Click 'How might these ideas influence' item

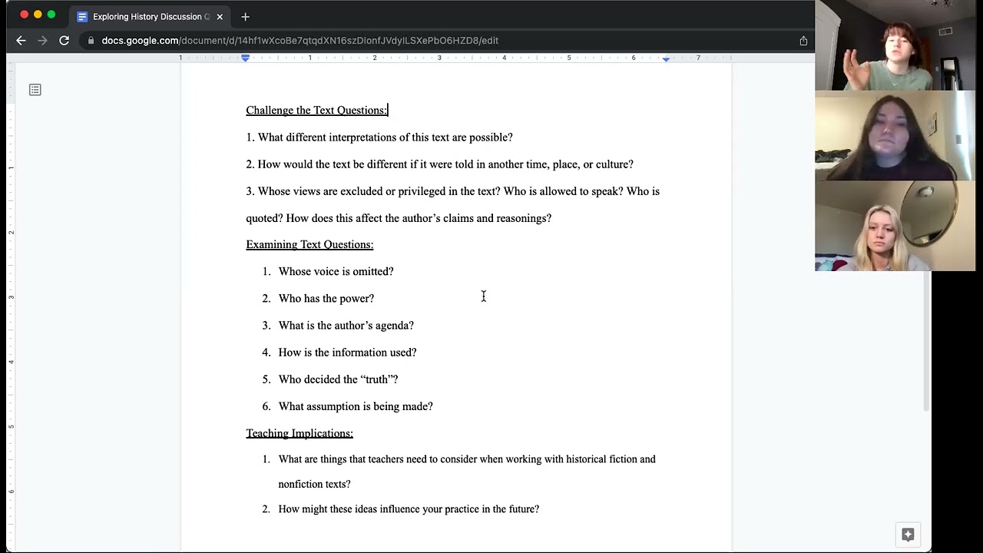pyautogui.click(x=409, y=509)
